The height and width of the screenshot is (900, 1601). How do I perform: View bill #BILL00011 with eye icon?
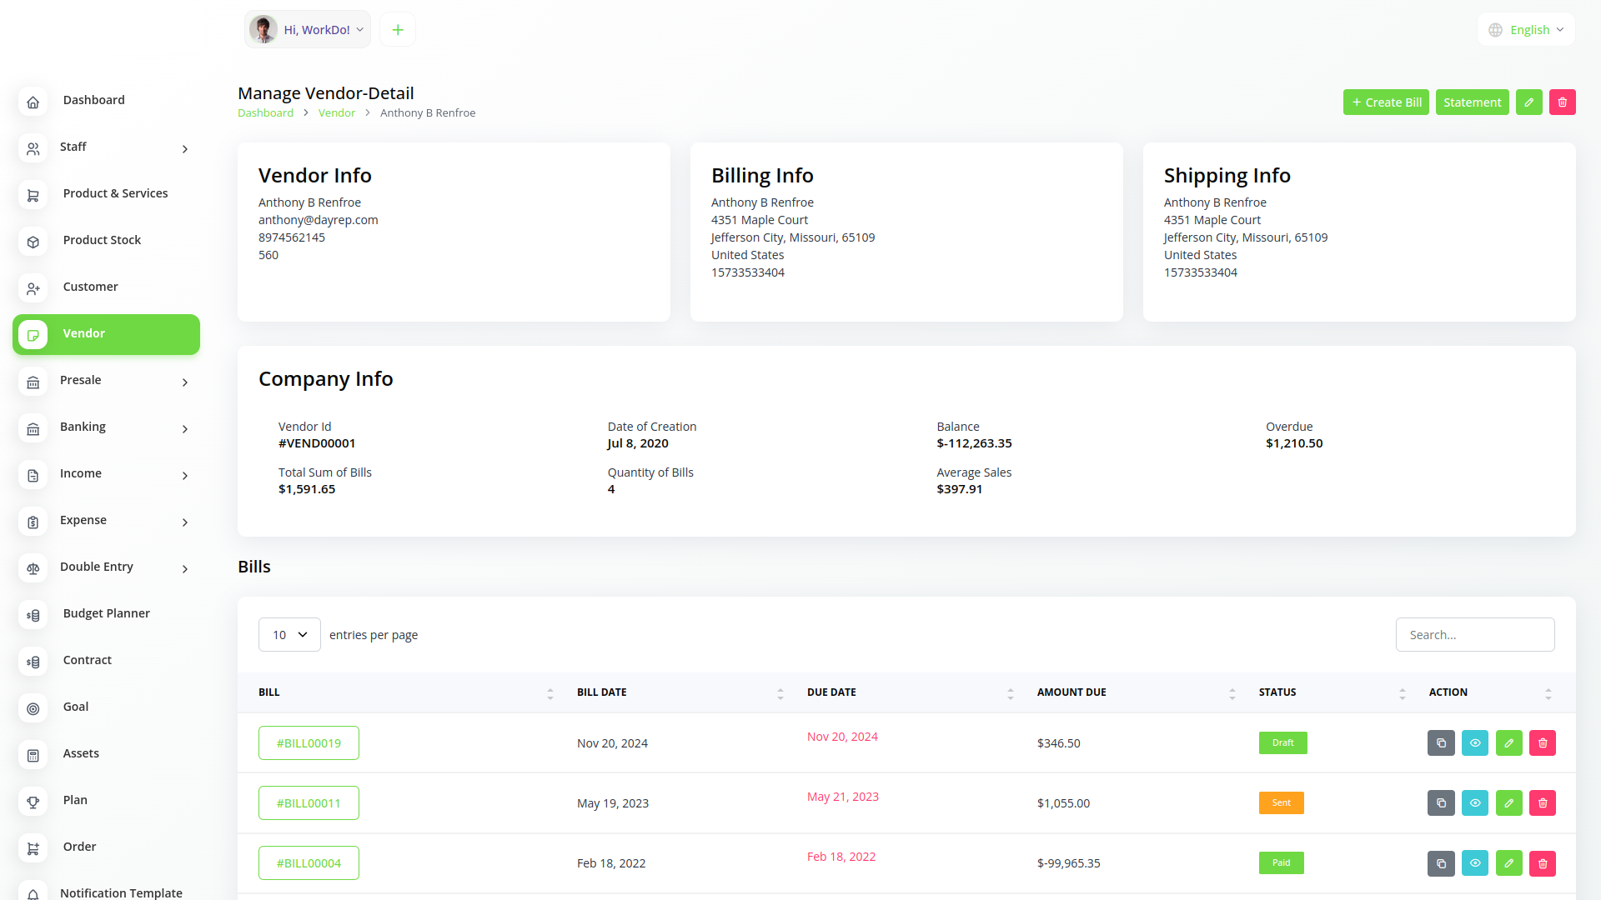(1474, 803)
